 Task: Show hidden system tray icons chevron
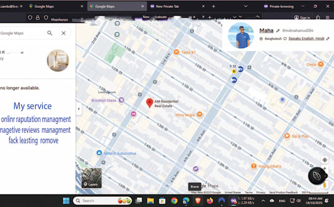pos(263,201)
